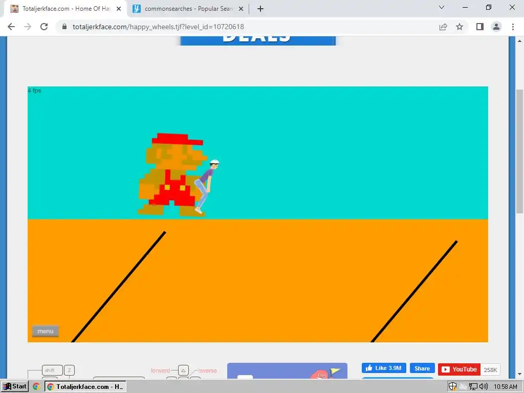Open the Windows Start menu
The image size is (524, 393).
click(15, 386)
